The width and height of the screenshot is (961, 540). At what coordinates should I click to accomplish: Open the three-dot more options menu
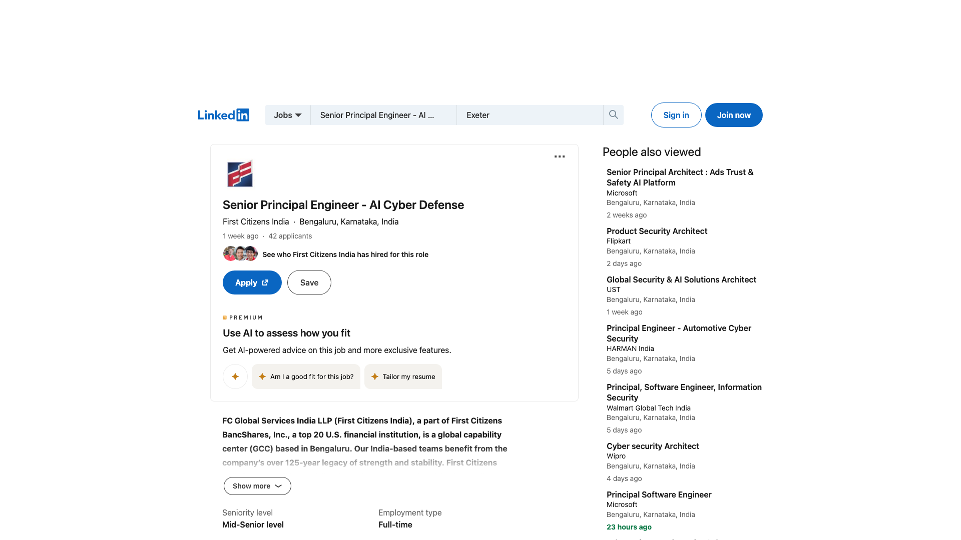(x=560, y=156)
